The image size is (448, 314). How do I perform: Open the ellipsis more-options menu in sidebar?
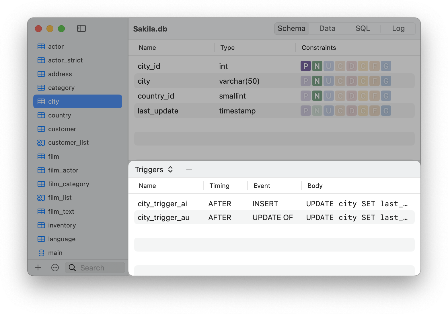click(x=55, y=268)
